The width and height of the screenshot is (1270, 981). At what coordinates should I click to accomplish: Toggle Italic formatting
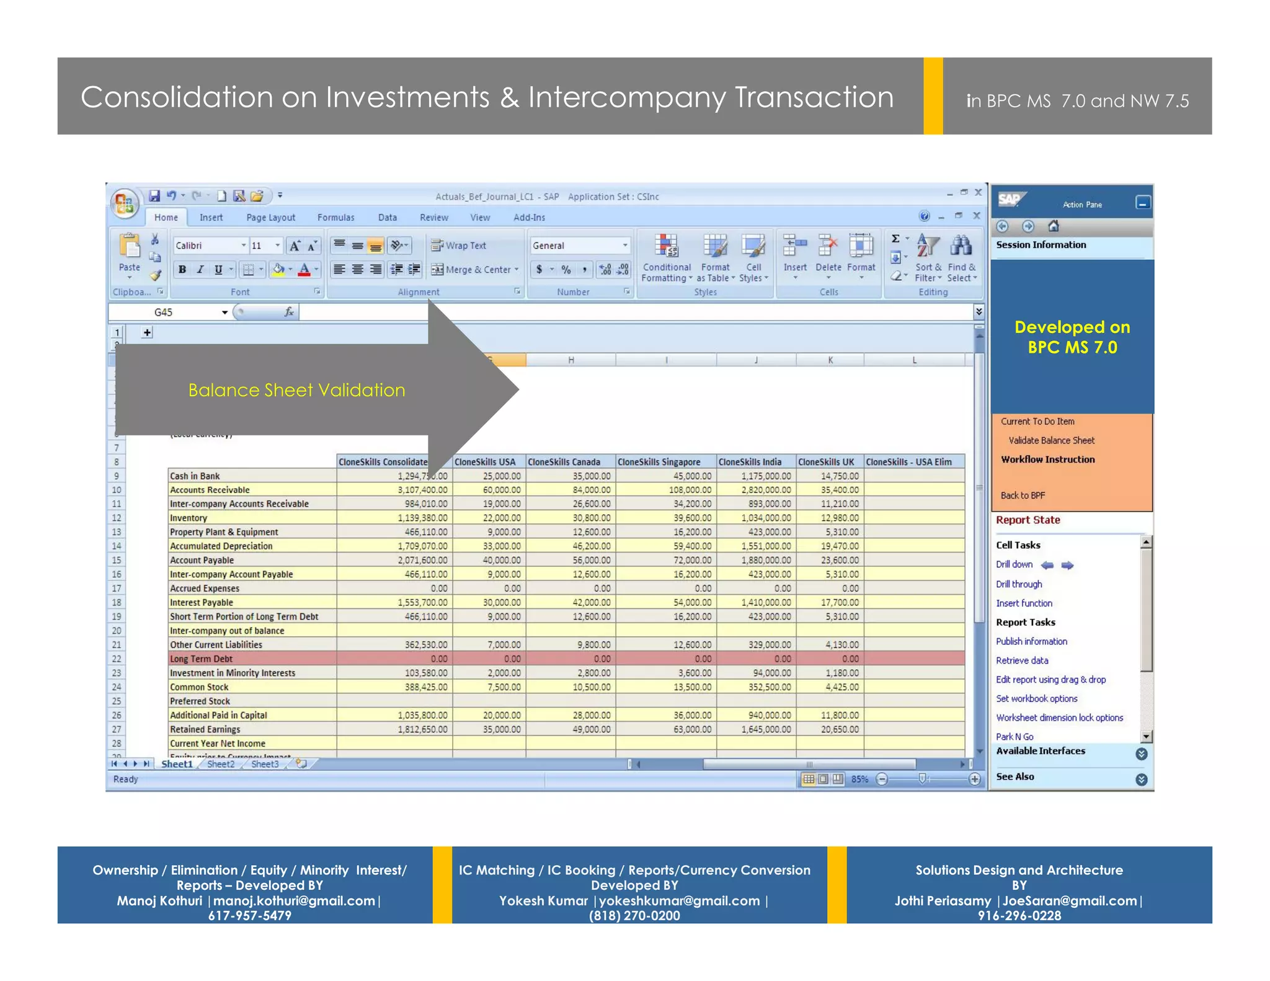(200, 270)
